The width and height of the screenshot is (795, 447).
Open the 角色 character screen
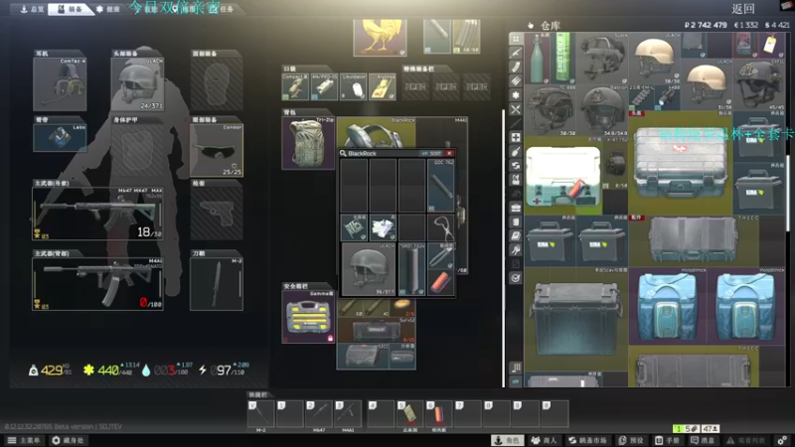coord(507,440)
